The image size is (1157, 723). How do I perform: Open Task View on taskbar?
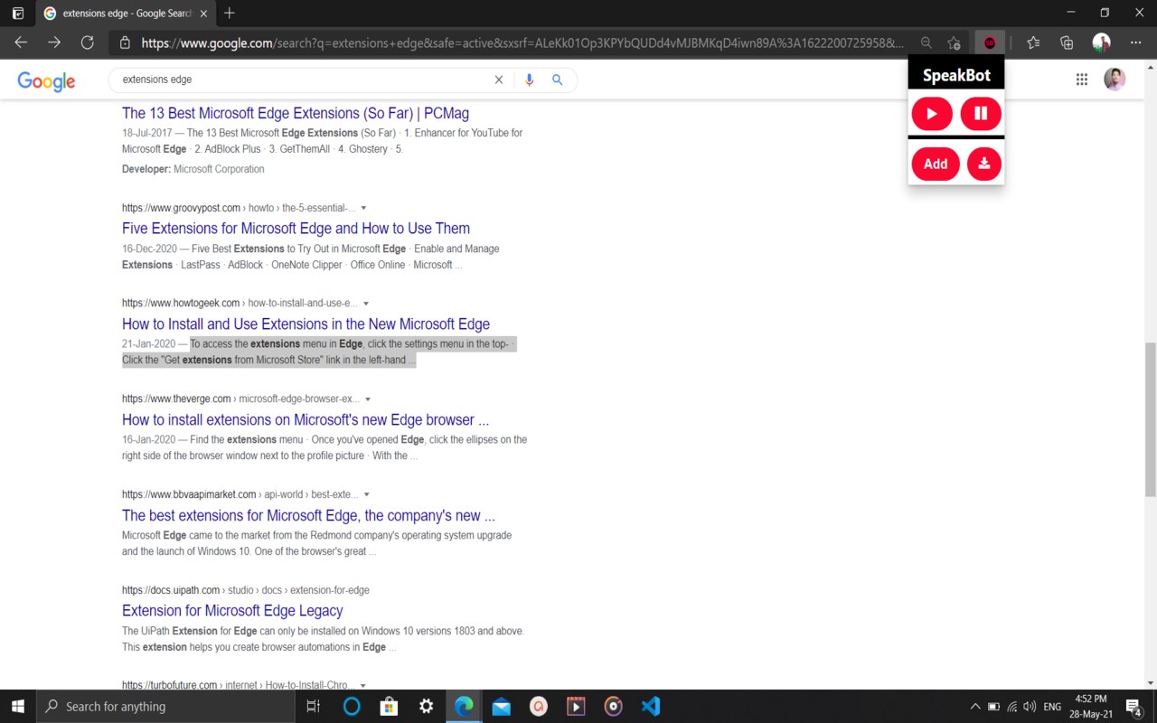click(x=314, y=706)
